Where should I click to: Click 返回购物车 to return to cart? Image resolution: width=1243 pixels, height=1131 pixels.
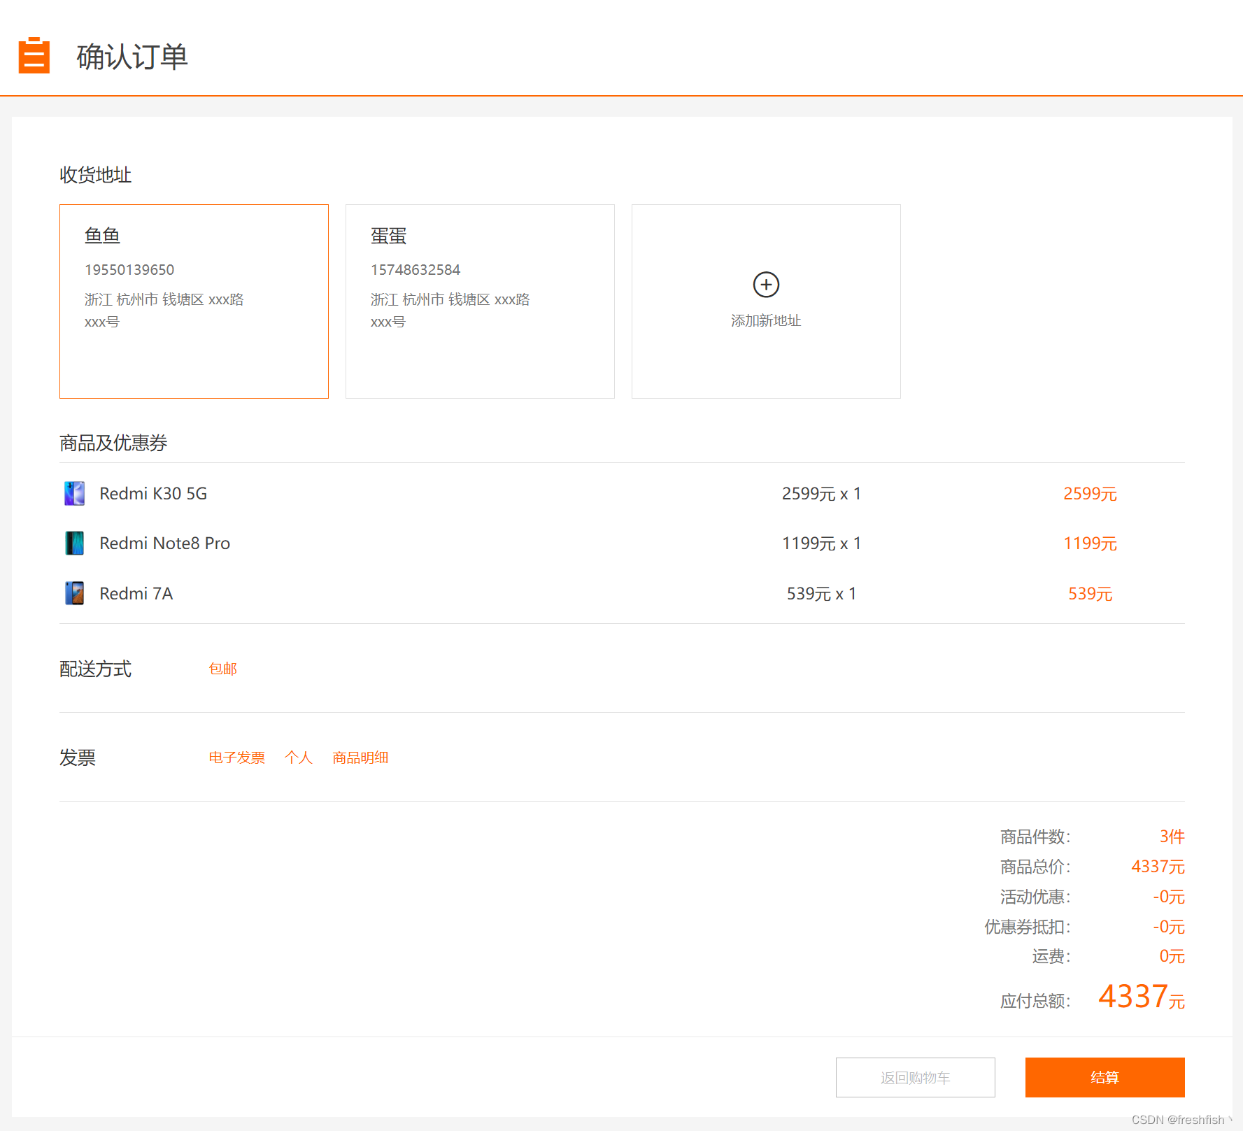(915, 1077)
